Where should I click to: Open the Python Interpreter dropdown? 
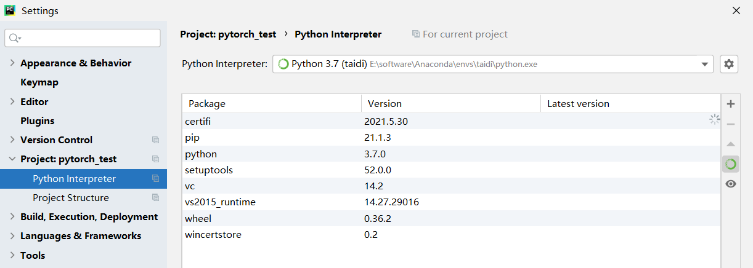coord(704,64)
